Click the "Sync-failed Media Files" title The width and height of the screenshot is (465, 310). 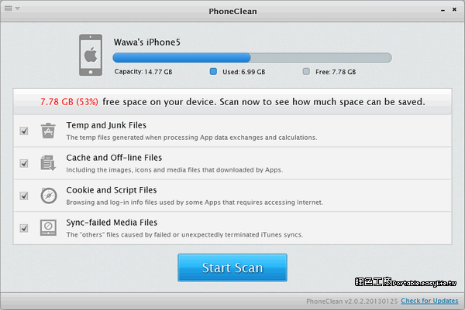112,222
